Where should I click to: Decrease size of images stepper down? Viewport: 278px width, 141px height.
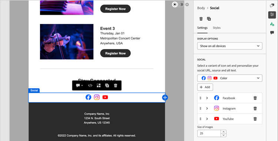[x=224, y=135]
